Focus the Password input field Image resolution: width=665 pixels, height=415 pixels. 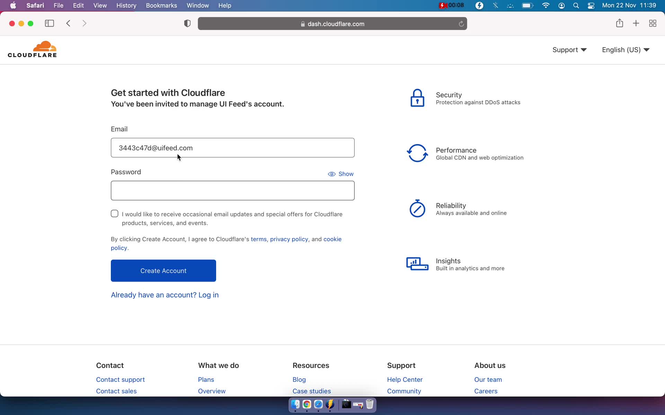(233, 191)
